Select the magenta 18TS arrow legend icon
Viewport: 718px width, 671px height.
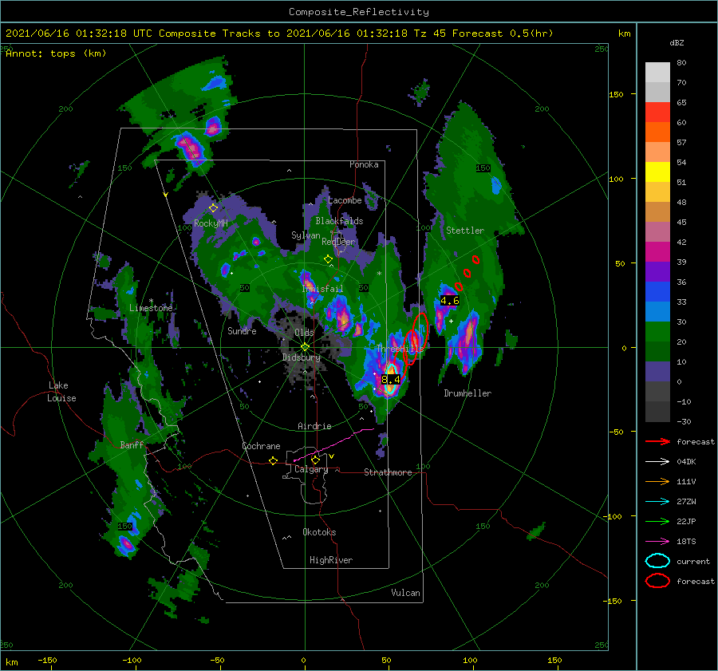[657, 542]
